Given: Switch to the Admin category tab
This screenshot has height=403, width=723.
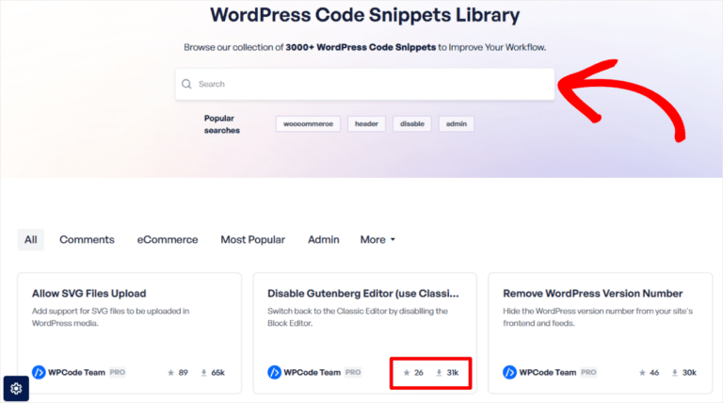Looking at the screenshot, I should [x=324, y=240].
